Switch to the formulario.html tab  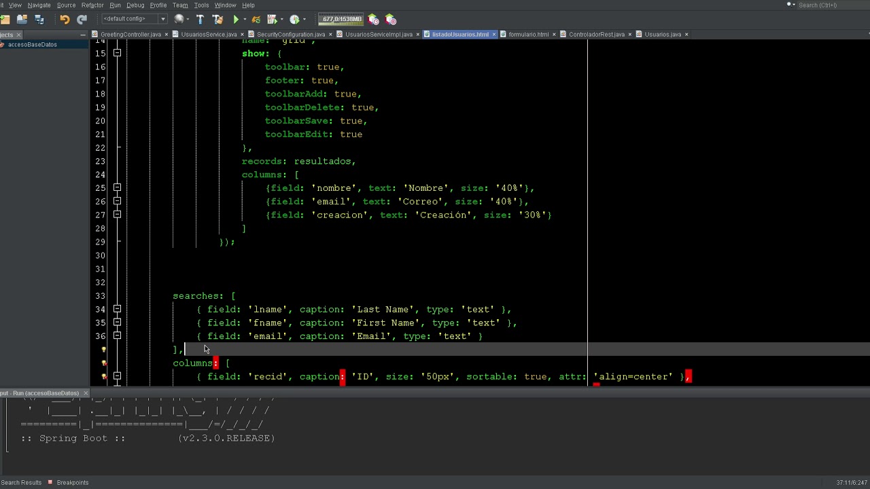click(x=528, y=34)
